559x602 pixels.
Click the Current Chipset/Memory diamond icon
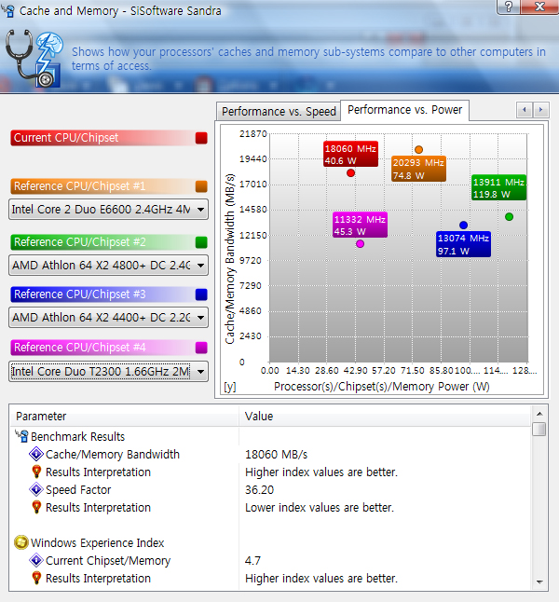tap(36, 561)
